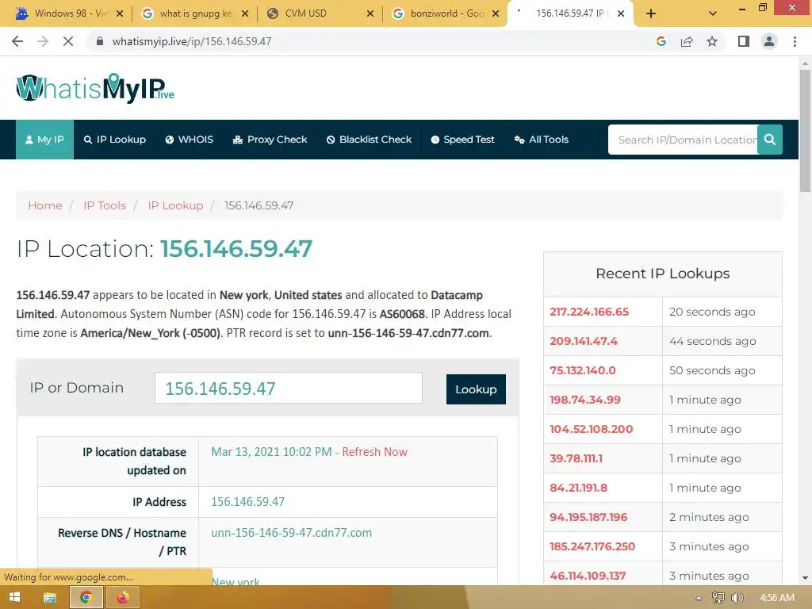Go to Home in the breadcrumb
Screen dimensions: 812x609
coord(45,205)
